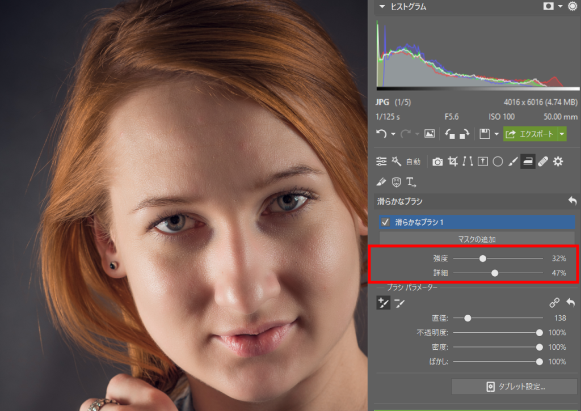Image resolution: width=581 pixels, height=411 pixels.
Task: Open the undo history dropdown arrow
Action: [x=393, y=134]
